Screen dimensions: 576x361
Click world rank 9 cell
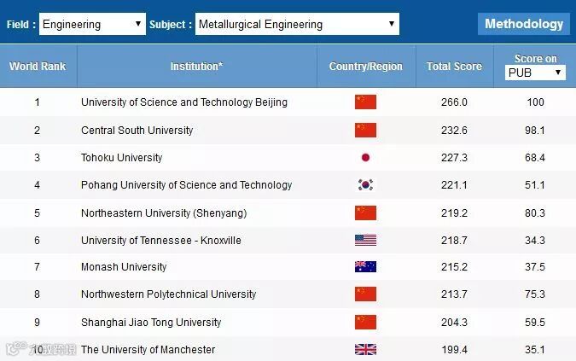[37, 322]
